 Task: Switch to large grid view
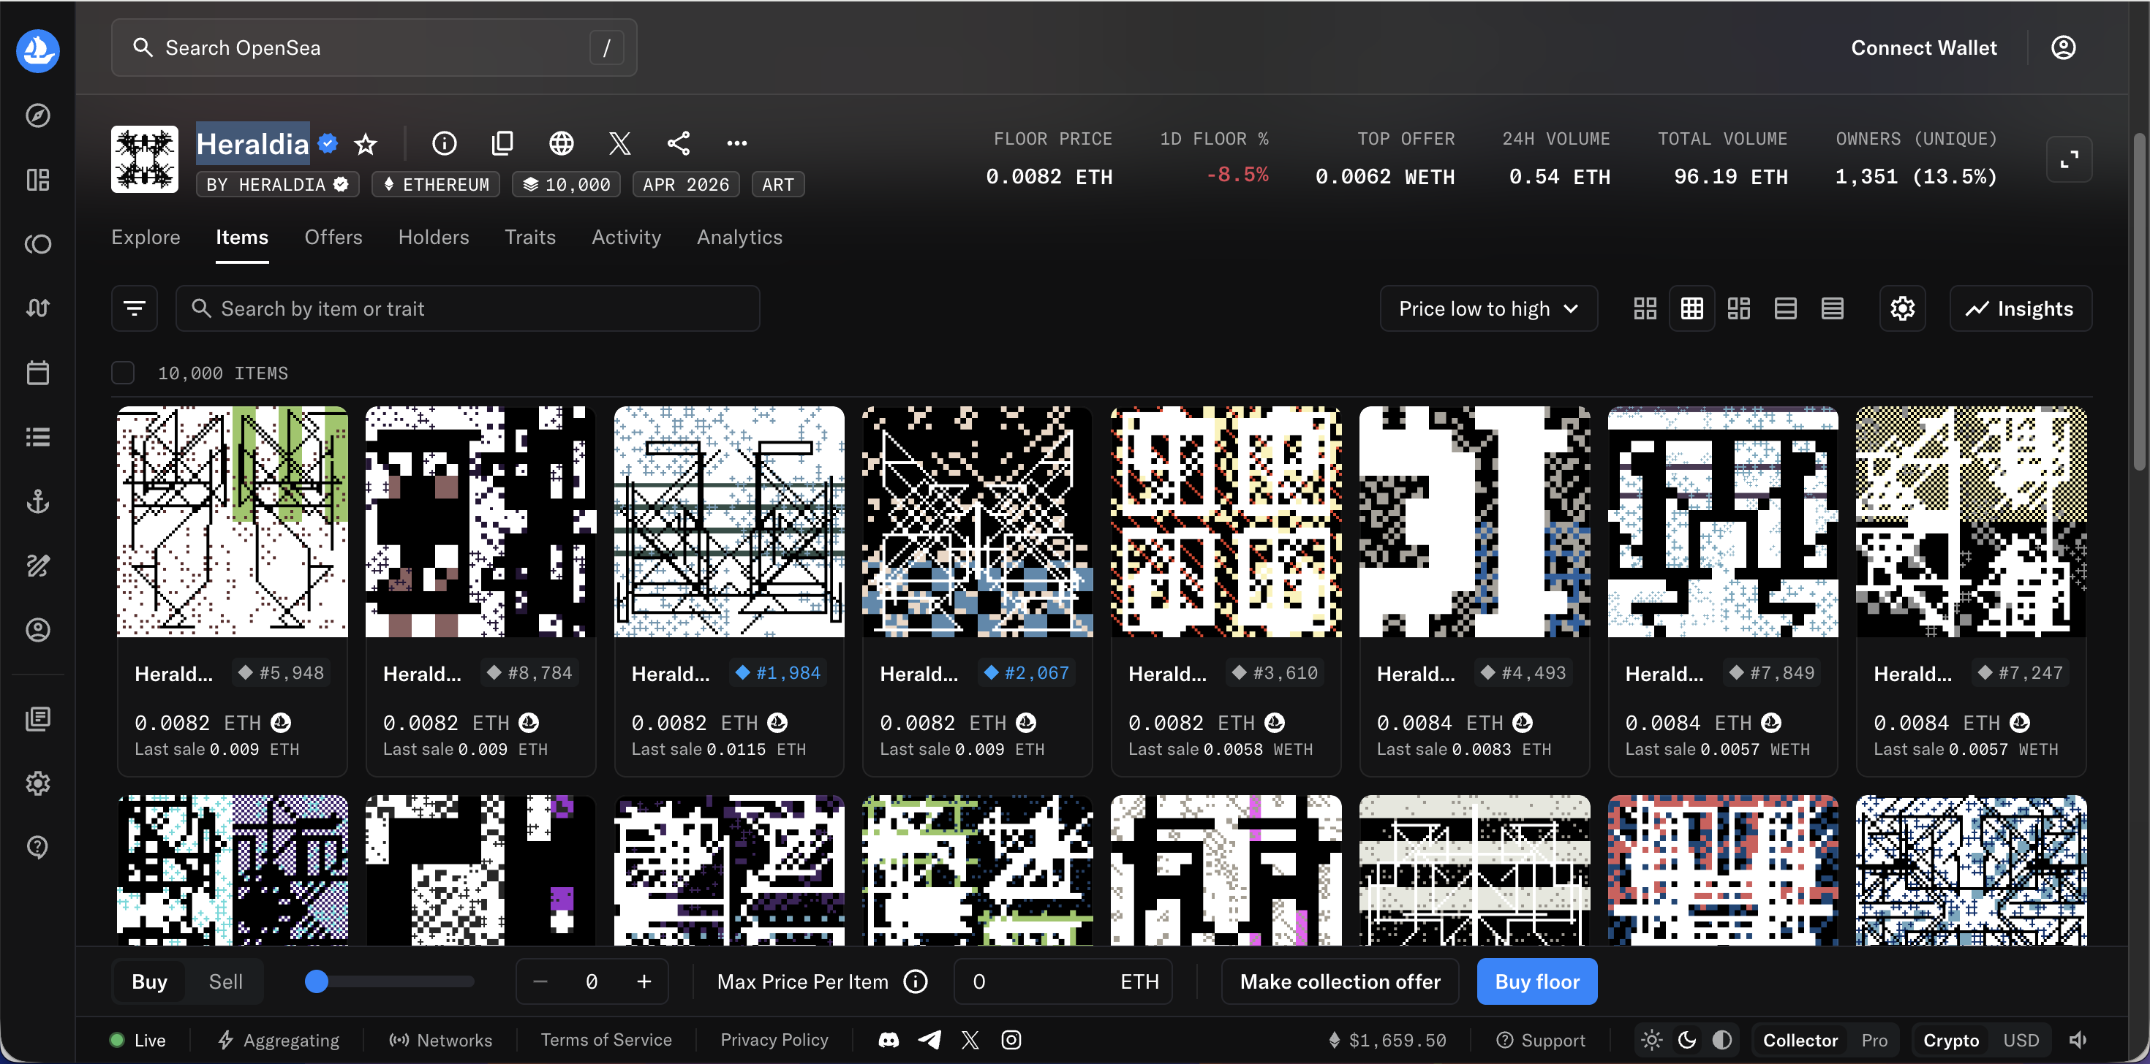click(1645, 308)
